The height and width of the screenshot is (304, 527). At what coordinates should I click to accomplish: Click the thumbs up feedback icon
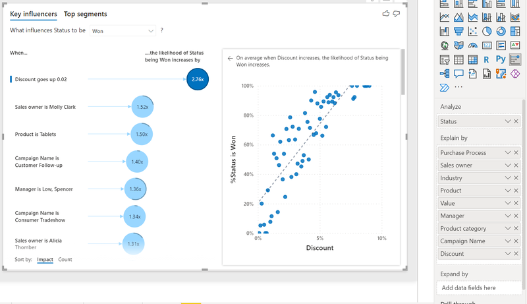[386, 13]
